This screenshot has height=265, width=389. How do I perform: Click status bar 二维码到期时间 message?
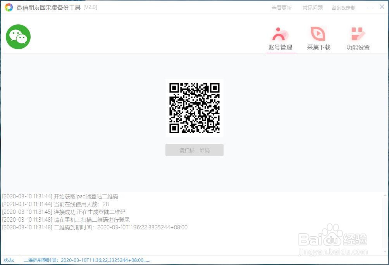87,260
